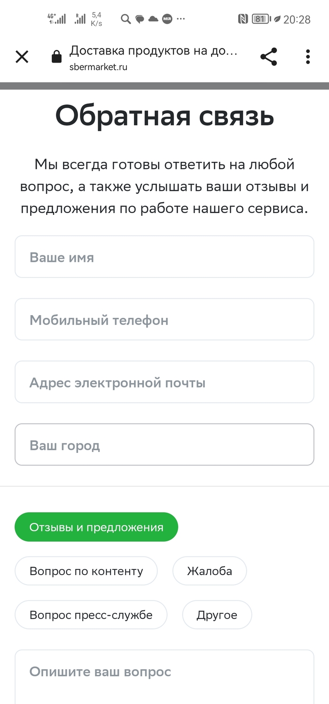Open the three-dot overflow menu

(308, 57)
